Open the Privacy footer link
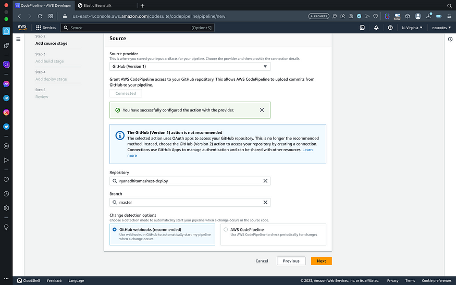The height and width of the screenshot is (285, 456). (392, 281)
